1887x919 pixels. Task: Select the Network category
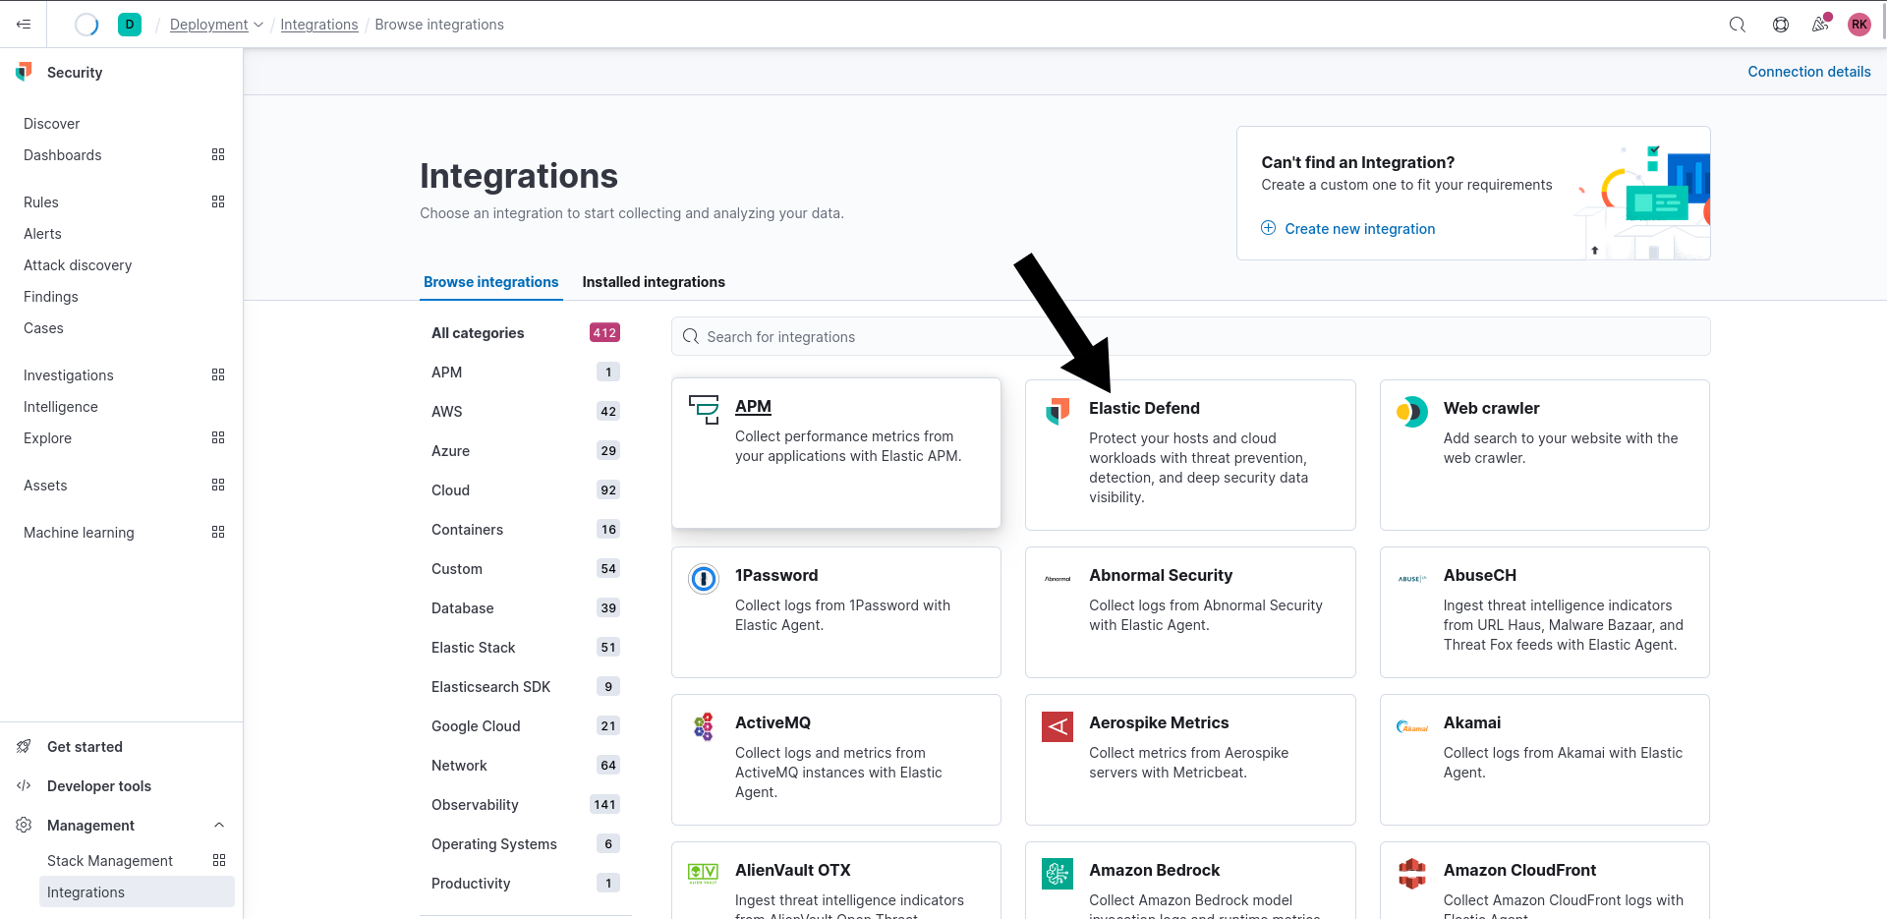pyautogui.click(x=526, y=766)
